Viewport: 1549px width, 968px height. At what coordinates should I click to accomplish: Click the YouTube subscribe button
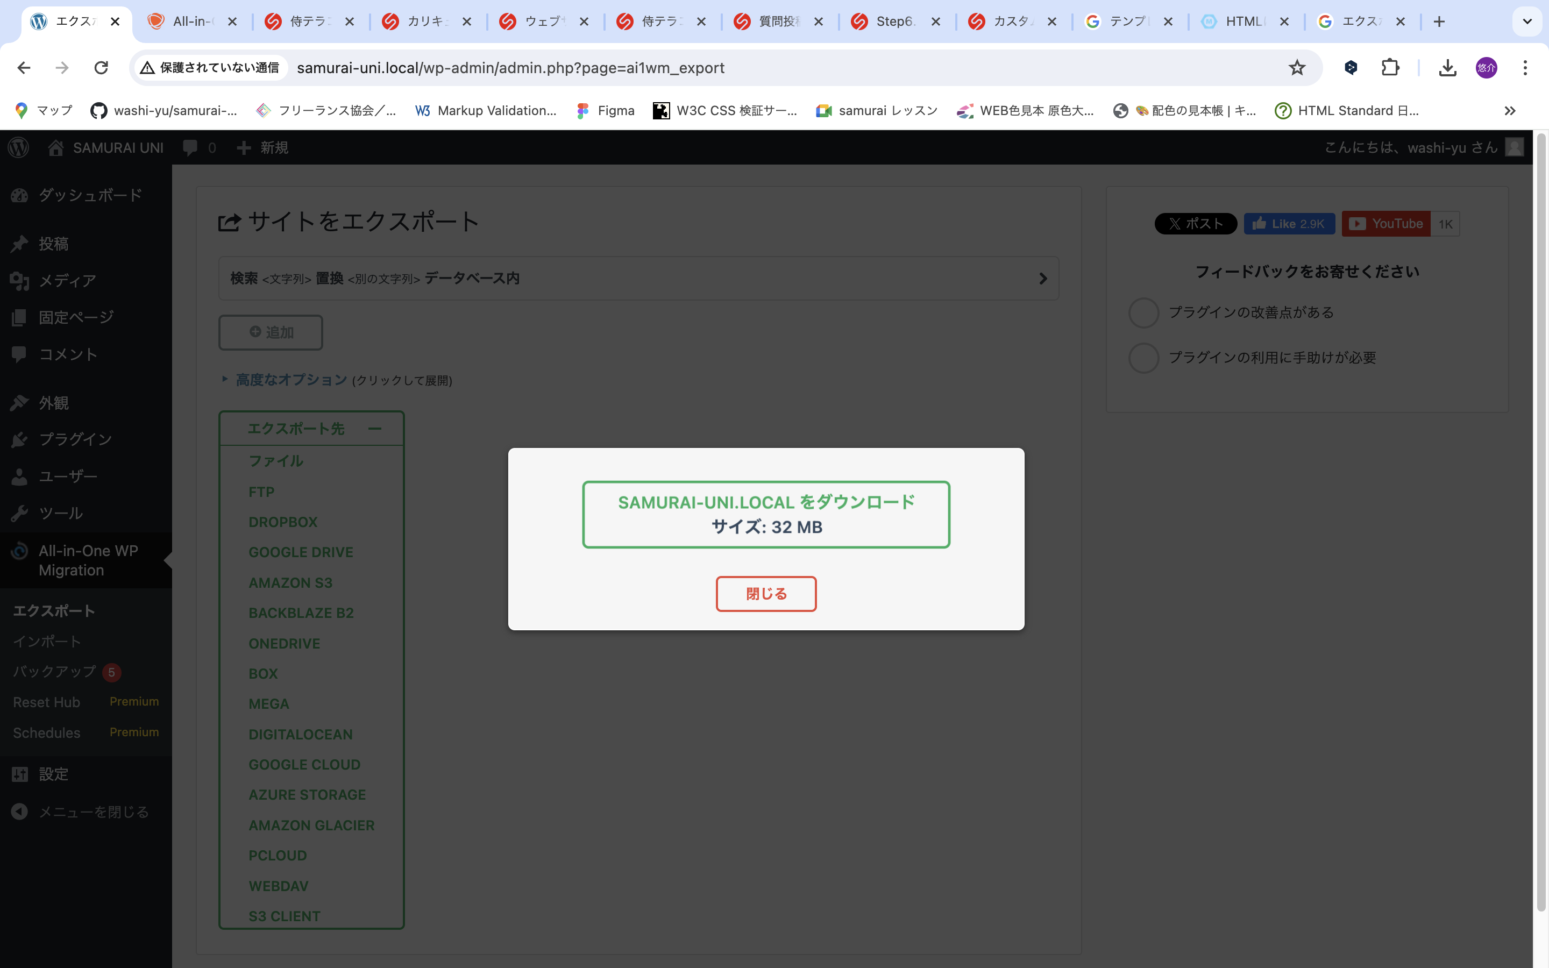coord(1386,224)
